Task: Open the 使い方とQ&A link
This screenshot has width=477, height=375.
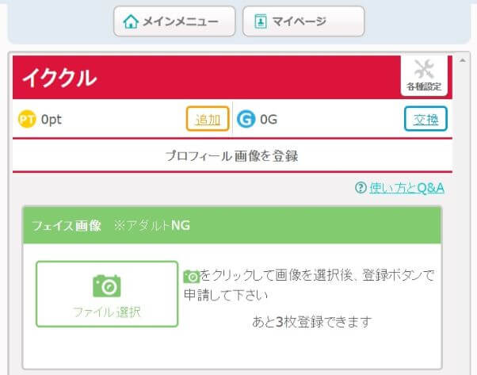Action: pos(406,188)
